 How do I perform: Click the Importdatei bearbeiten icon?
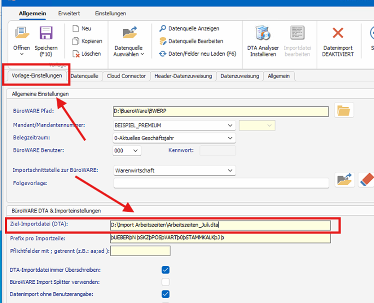[297, 33]
